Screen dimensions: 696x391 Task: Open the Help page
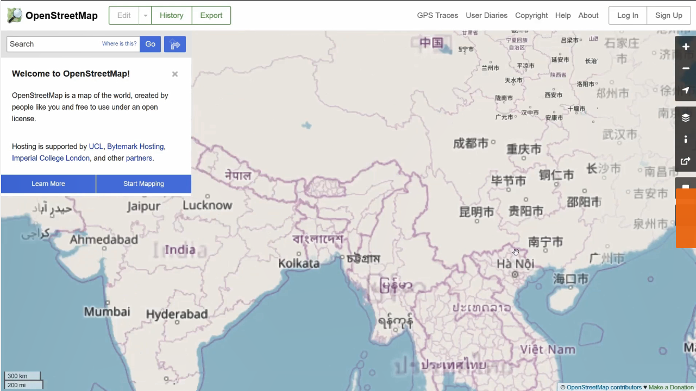(563, 15)
